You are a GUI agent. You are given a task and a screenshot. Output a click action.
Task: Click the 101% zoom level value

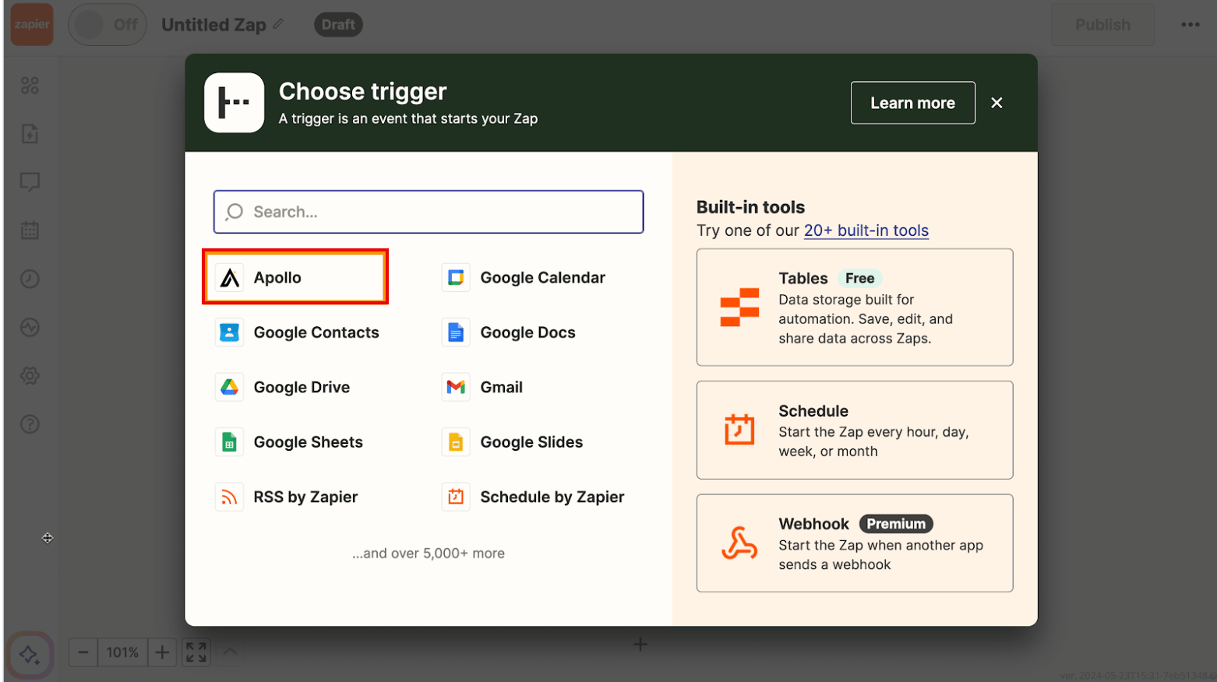pos(122,652)
